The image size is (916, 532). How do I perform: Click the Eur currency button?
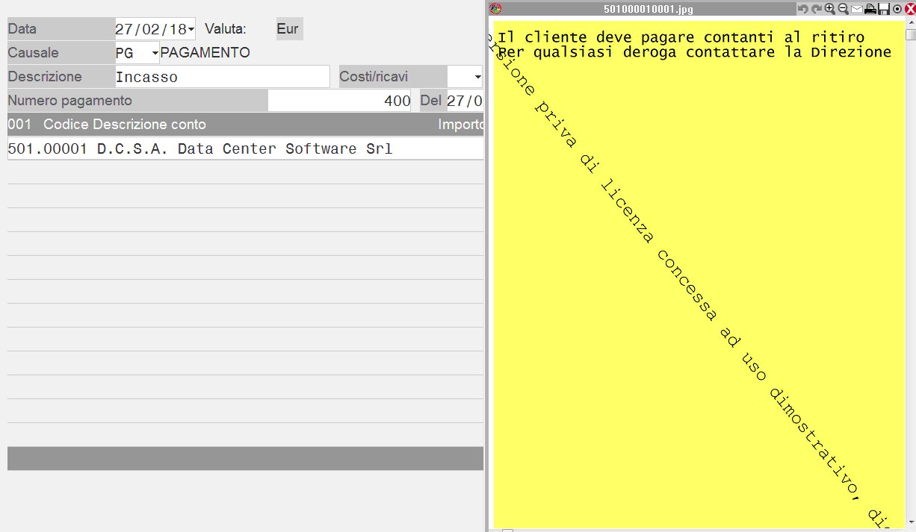[289, 29]
